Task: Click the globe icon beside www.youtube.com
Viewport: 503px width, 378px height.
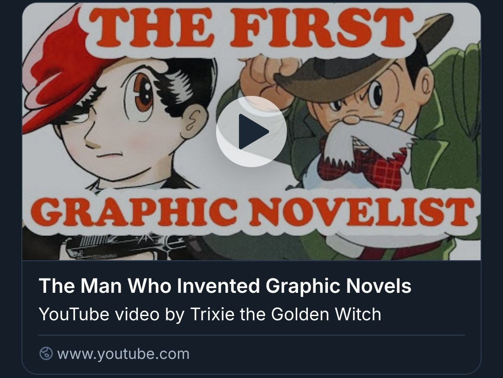Action: pyautogui.click(x=46, y=354)
